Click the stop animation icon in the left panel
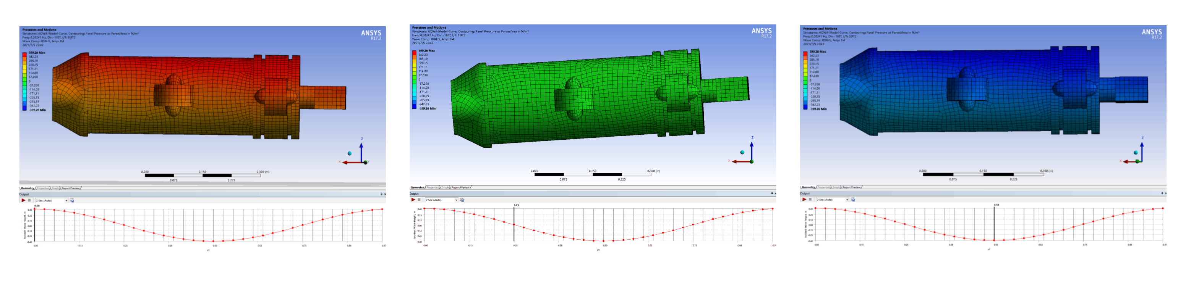Image resolution: width=1186 pixels, height=287 pixels. pyautogui.click(x=29, y=200)
